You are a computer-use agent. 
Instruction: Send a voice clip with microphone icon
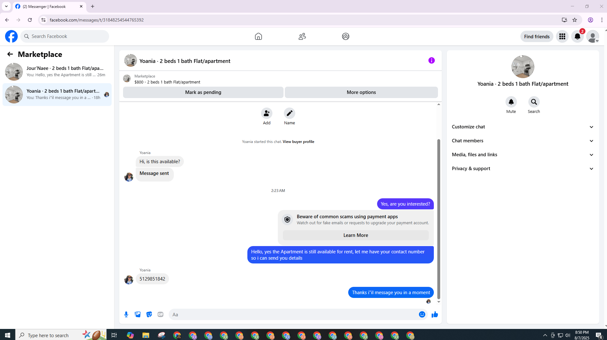tap(126, 314)
